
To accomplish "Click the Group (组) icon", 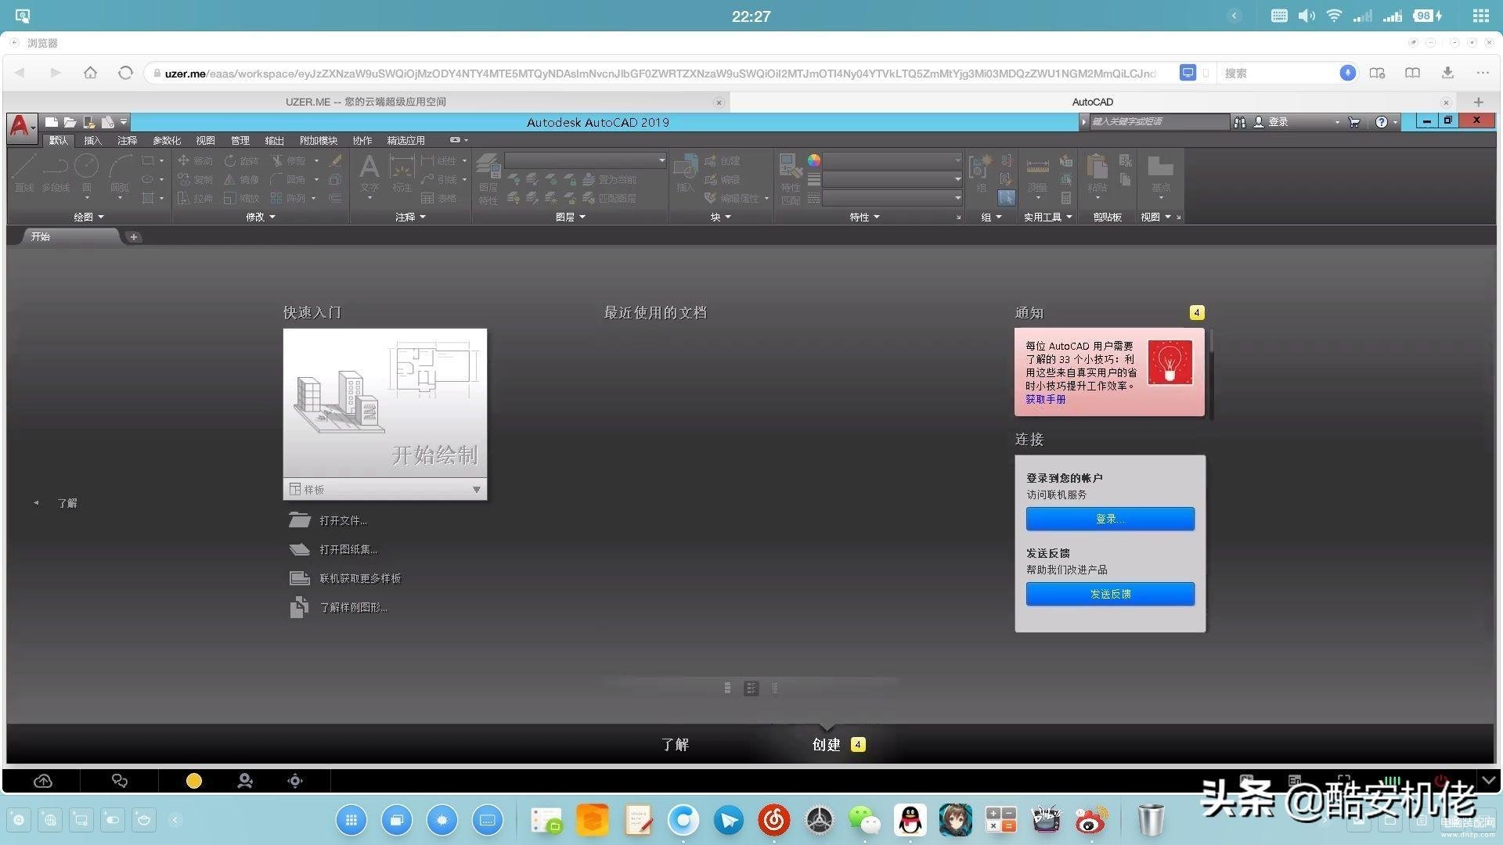I will pyautogui.click(x=980, y=173).
